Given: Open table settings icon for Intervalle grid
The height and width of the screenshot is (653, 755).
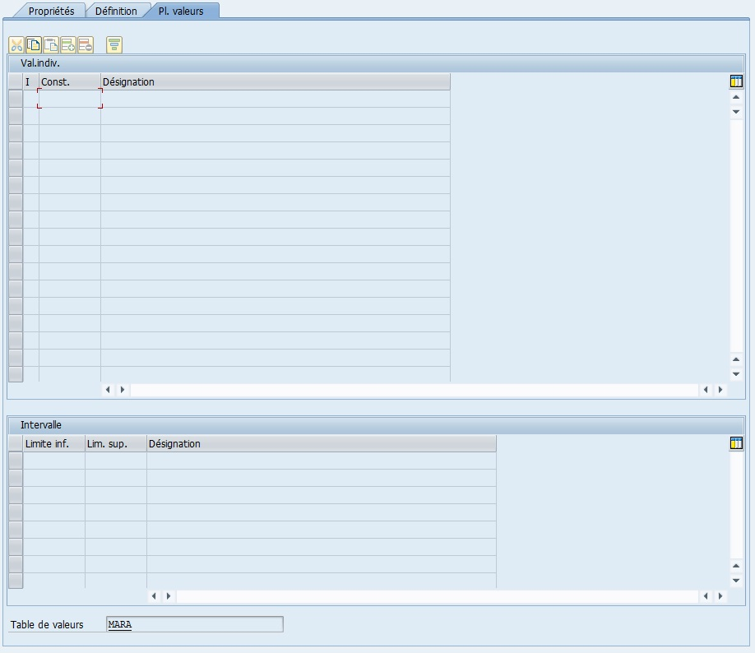Looking at the screenshot, I should (736, 443).
